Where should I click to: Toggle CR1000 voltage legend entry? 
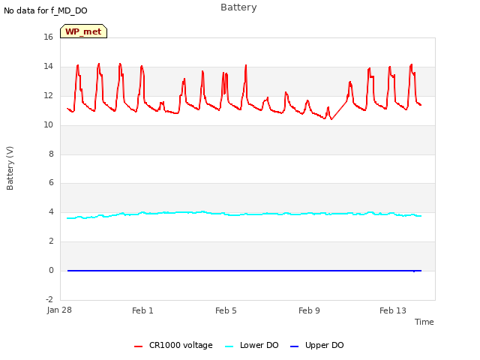pos(173,345)
